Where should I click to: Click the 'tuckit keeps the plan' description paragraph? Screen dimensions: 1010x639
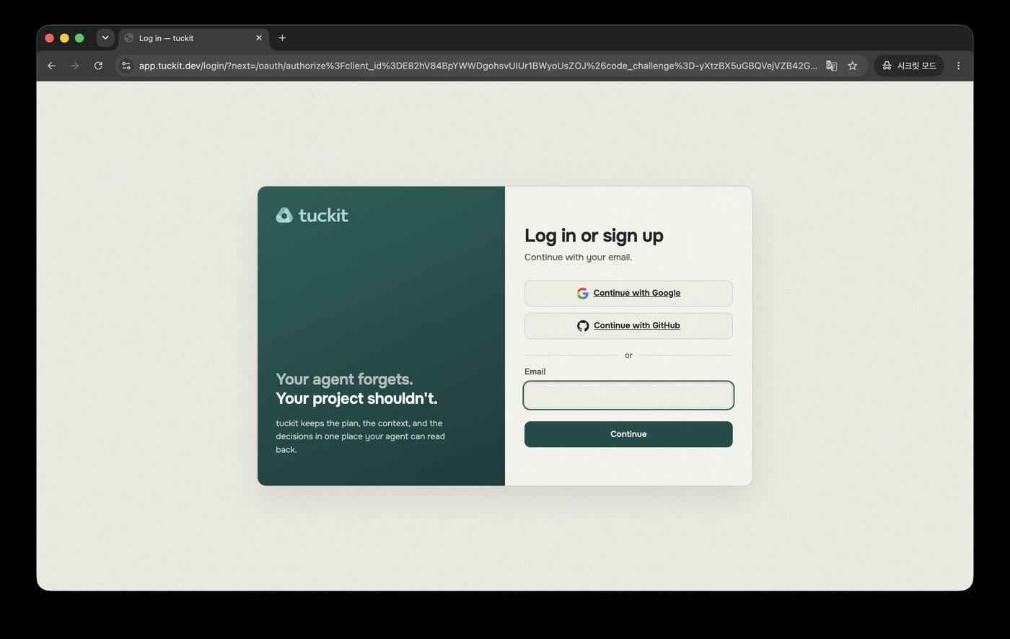coord(361,436)
